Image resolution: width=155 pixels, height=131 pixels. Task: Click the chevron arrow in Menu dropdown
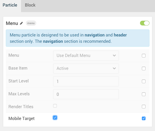(x=114, y=56)
